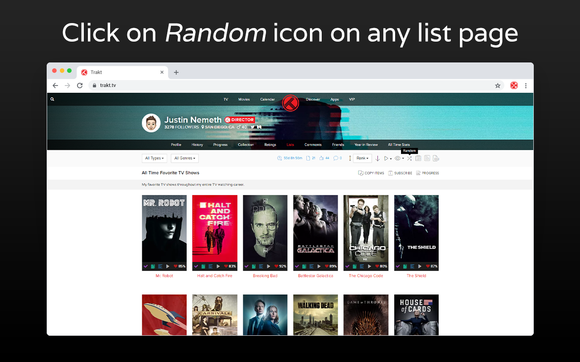The height and width of the screenshot is (362, 580).
Task: Open The Walking Dead poster
Action: click(x=315, y=315)
